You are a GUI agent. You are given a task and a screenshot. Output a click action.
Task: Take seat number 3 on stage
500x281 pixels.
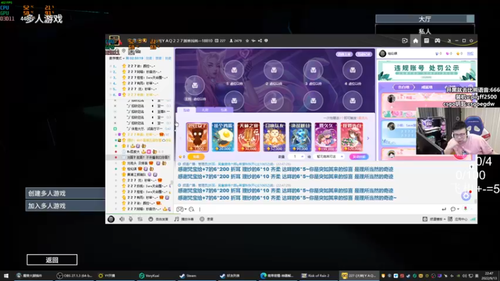coord(313,70)
